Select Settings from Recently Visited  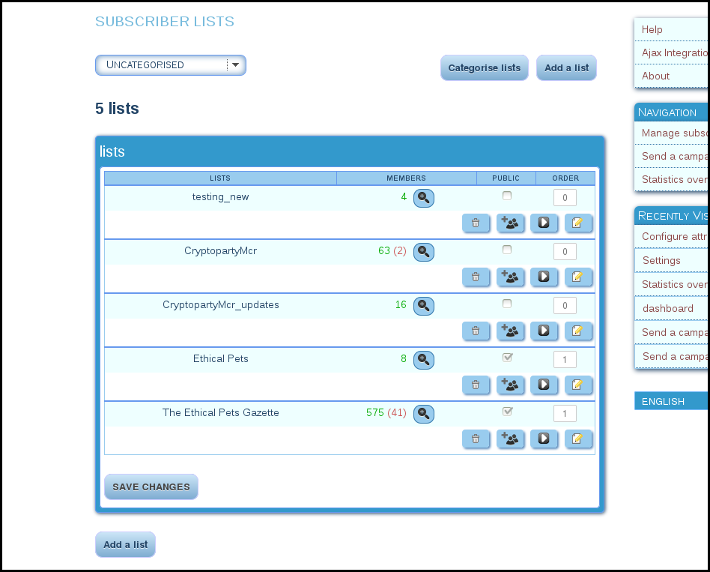coord(661,260)
